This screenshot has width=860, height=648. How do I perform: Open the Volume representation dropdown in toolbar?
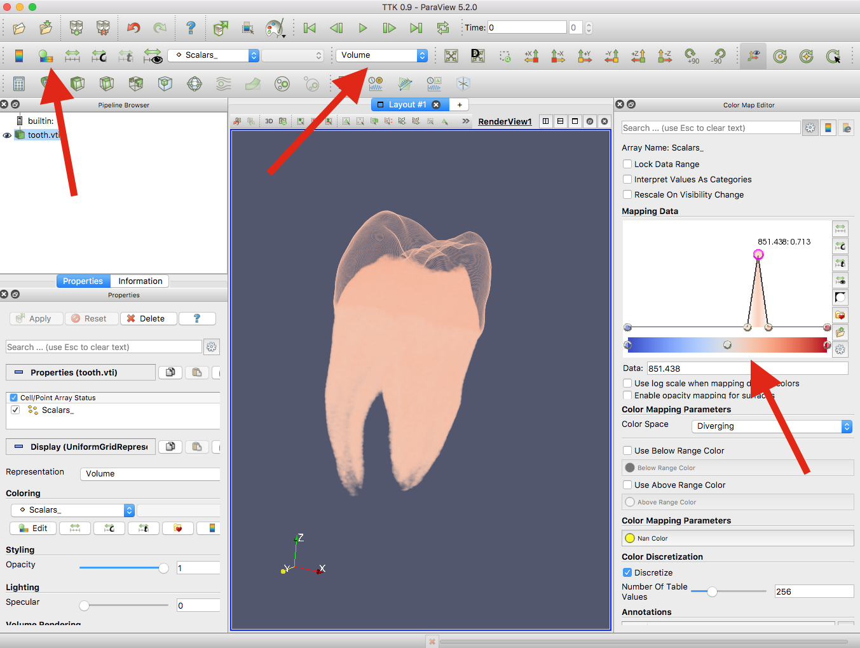point(381,55)
